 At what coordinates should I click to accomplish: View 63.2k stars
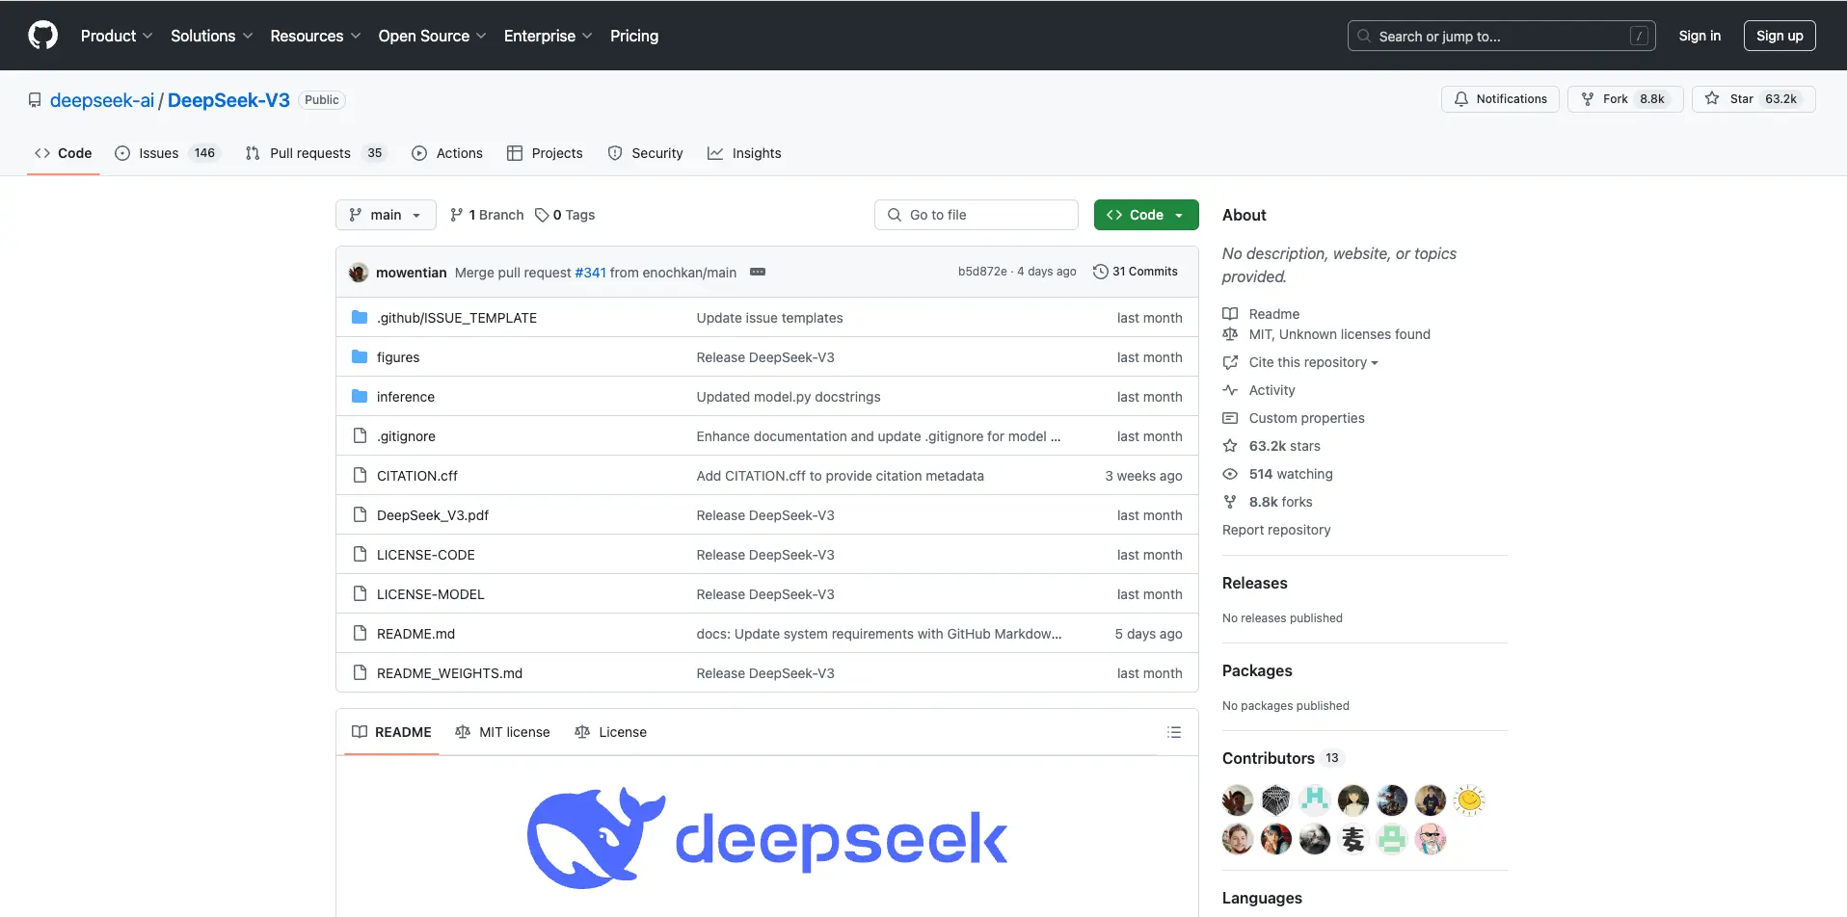1271,446
